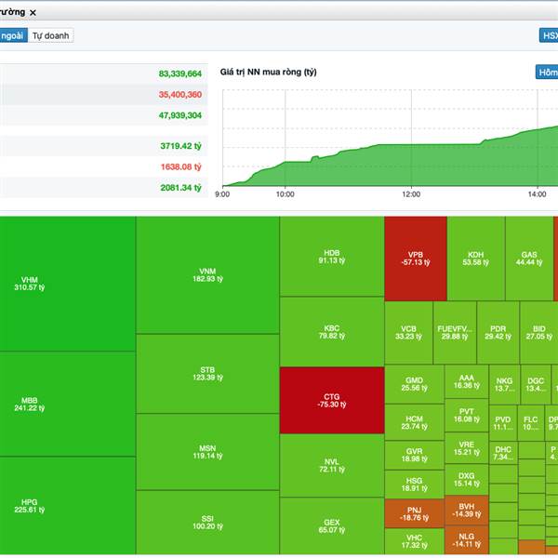Image resolution: width=558 pixels, height=558 pixels.
Task: Click the red 35,400,360 value
Action: [x=180, y=95]
